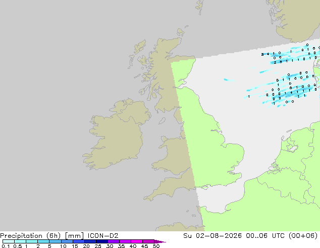320x248 pixels.
Task: Click the legend label "50"
Action: click(x=156, y=246)
